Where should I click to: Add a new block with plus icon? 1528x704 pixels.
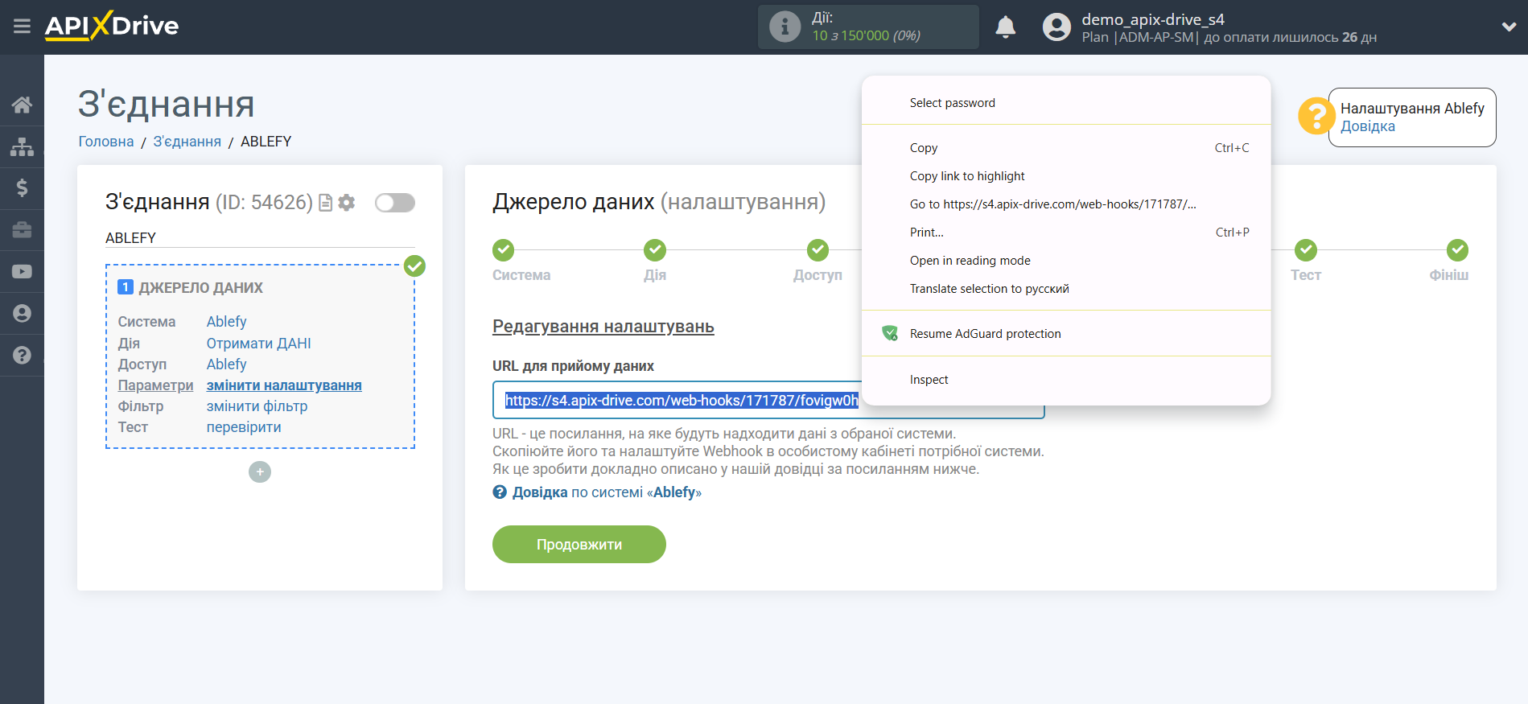pyautogui.click(x=260, y=471)
